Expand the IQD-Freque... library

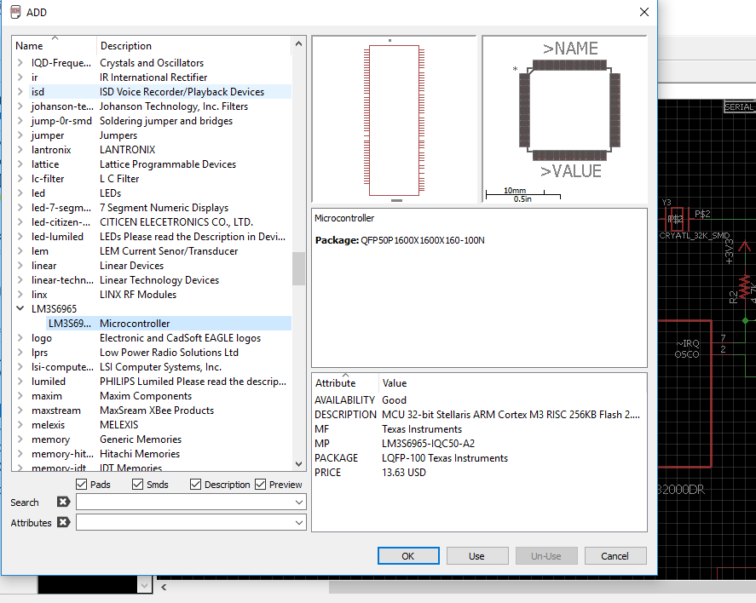click(x=20, y=63)
